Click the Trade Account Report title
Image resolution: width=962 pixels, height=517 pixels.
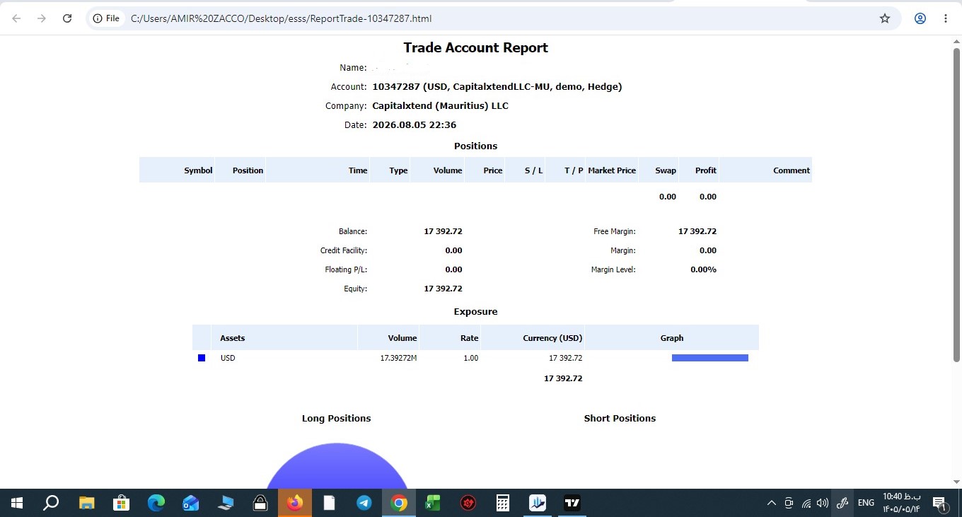[475, 48]
